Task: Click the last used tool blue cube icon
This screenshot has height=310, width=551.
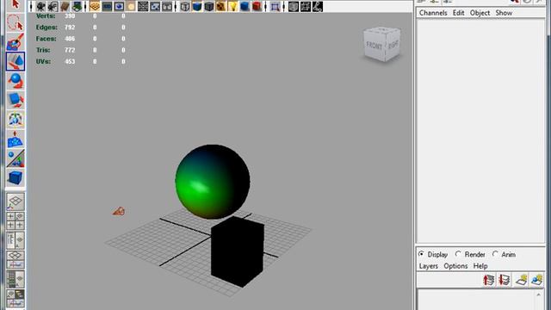Action: [15, 177]
